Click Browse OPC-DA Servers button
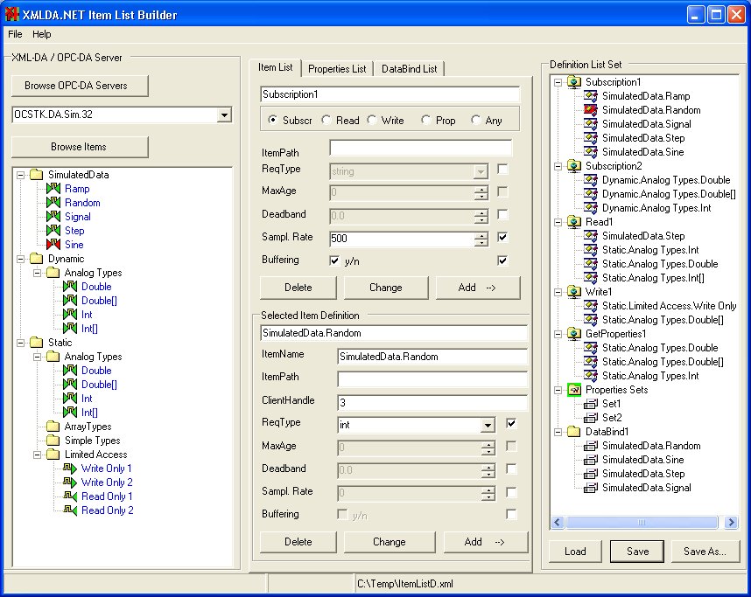Viewport: 751px width, 597px height. [80, 86]
